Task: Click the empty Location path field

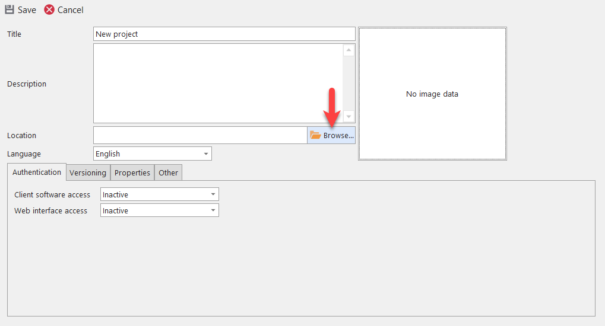Action: [x=200, y=135]
